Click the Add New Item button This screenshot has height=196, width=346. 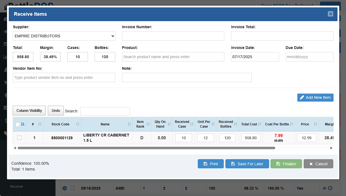[315, 97]
